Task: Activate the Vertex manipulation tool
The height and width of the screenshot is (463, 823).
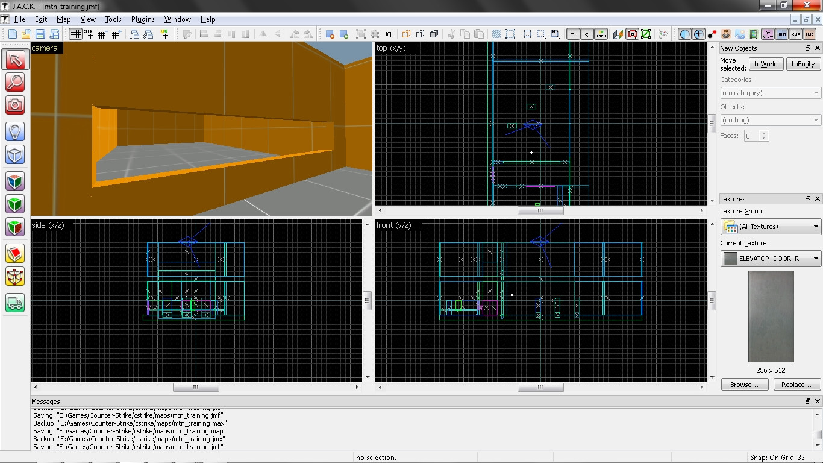Action: (15, 277)
